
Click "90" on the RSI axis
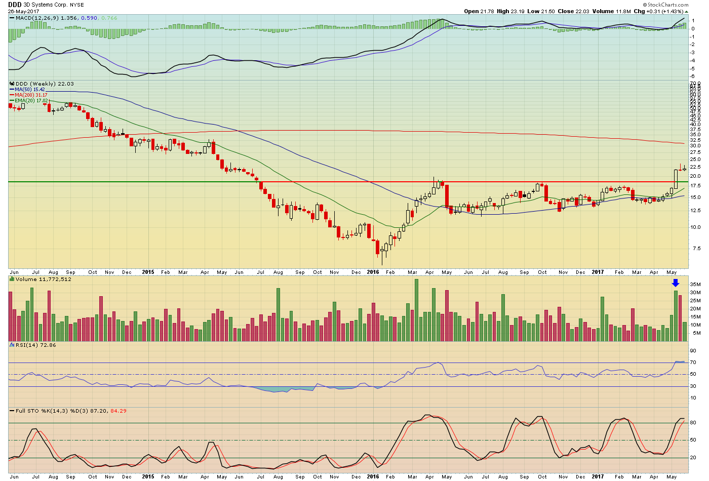693,350
